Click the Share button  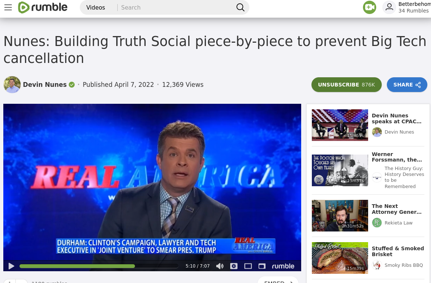(x=407, y=85)
